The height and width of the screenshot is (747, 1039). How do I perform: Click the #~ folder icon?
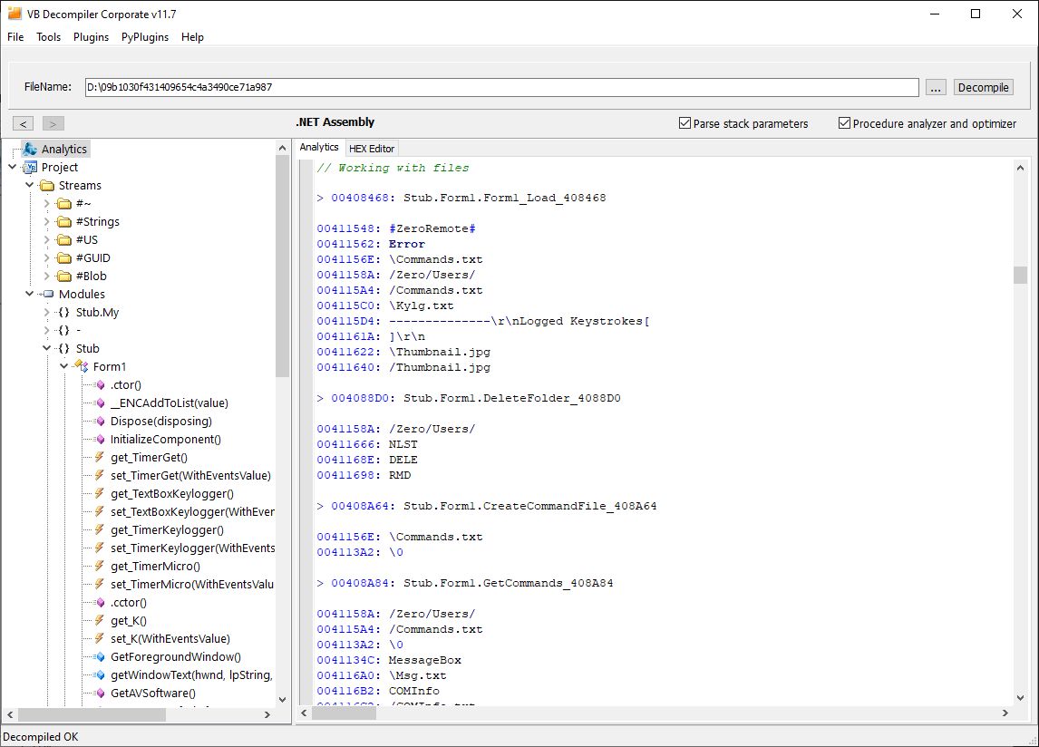coord(64,203)
